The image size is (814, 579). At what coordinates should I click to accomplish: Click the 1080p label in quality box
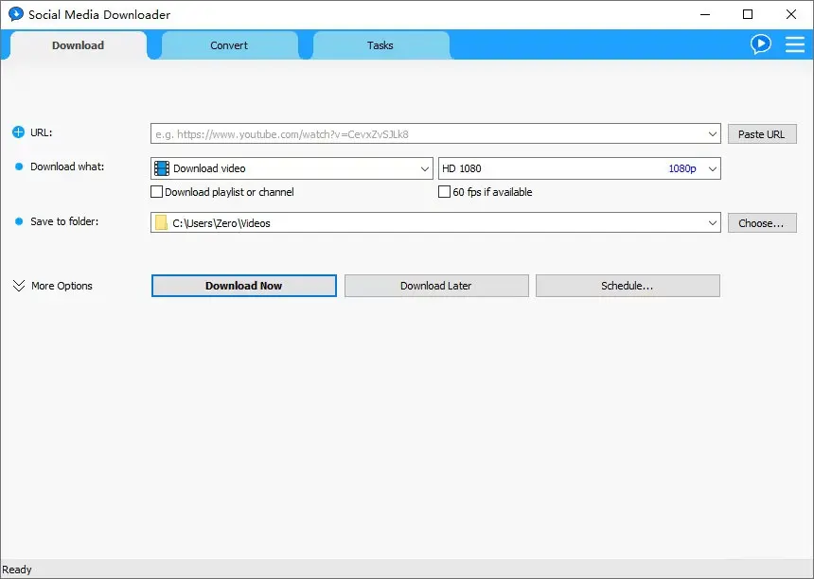tap(682, 168)
